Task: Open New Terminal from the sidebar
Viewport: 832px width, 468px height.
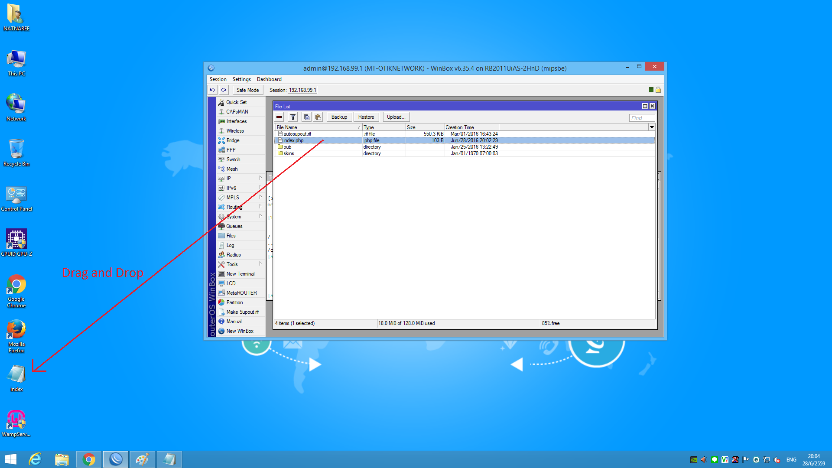Action: [240, 274]
